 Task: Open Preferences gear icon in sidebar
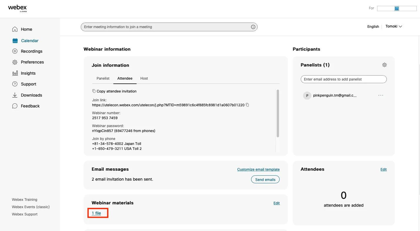coord(15,62)
